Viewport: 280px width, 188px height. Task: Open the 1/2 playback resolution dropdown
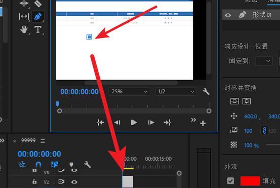(176, 92)
